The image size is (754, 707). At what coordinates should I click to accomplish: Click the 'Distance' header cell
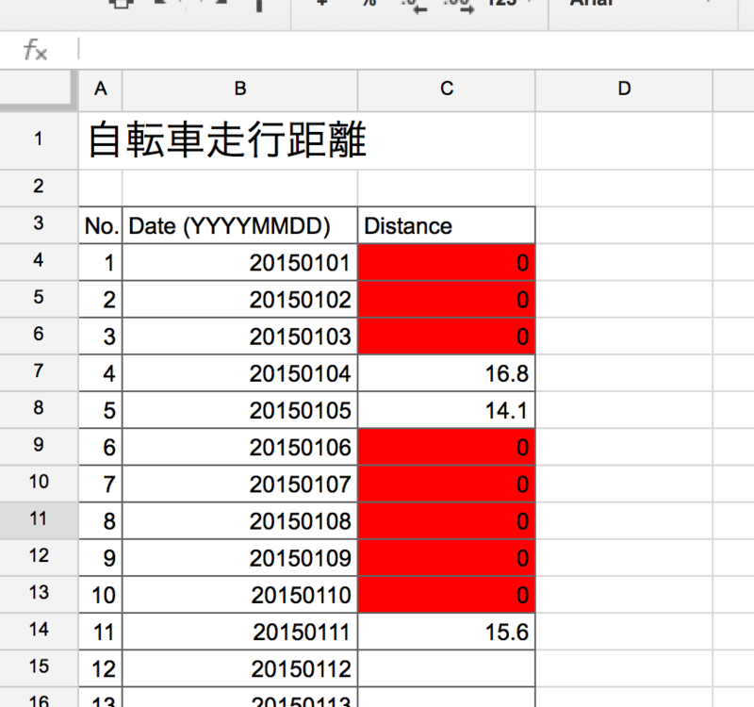click(x=446, y=225)
